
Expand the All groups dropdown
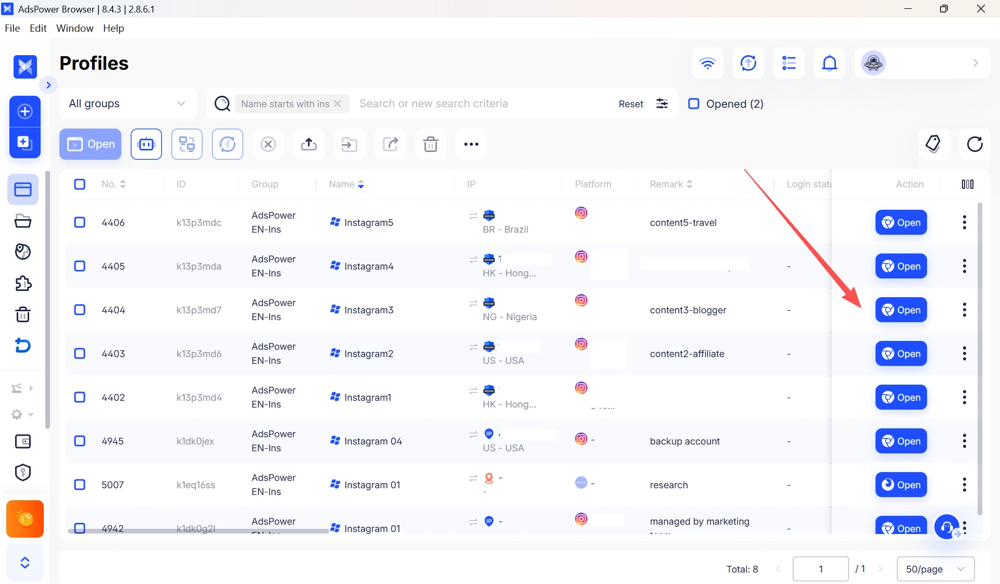(x=128, y=104)
